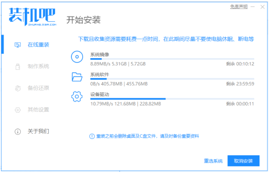Click the 设备驱动 gear icon
Image resolution: width=269 pixels, height=174 pixels.
(77, 97)
